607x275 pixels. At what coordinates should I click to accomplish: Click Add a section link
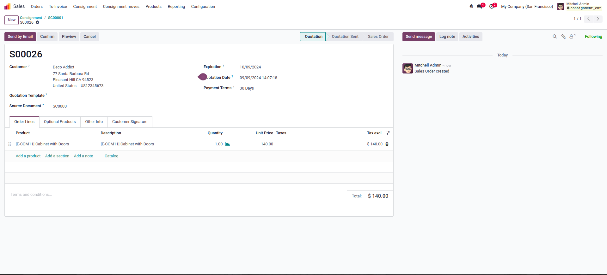tap(57, 156)
